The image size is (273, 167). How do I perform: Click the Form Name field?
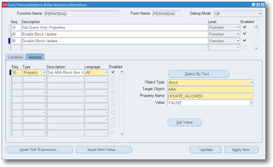[167, 14]
